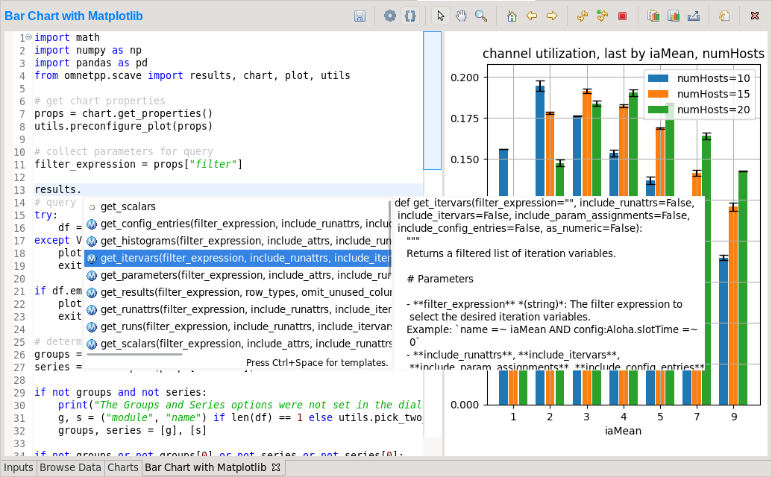Viewport: 772px width, 477px height.
Task: Click the blue numHosts=10 legend swatch
Action: [x=659, y=78]
